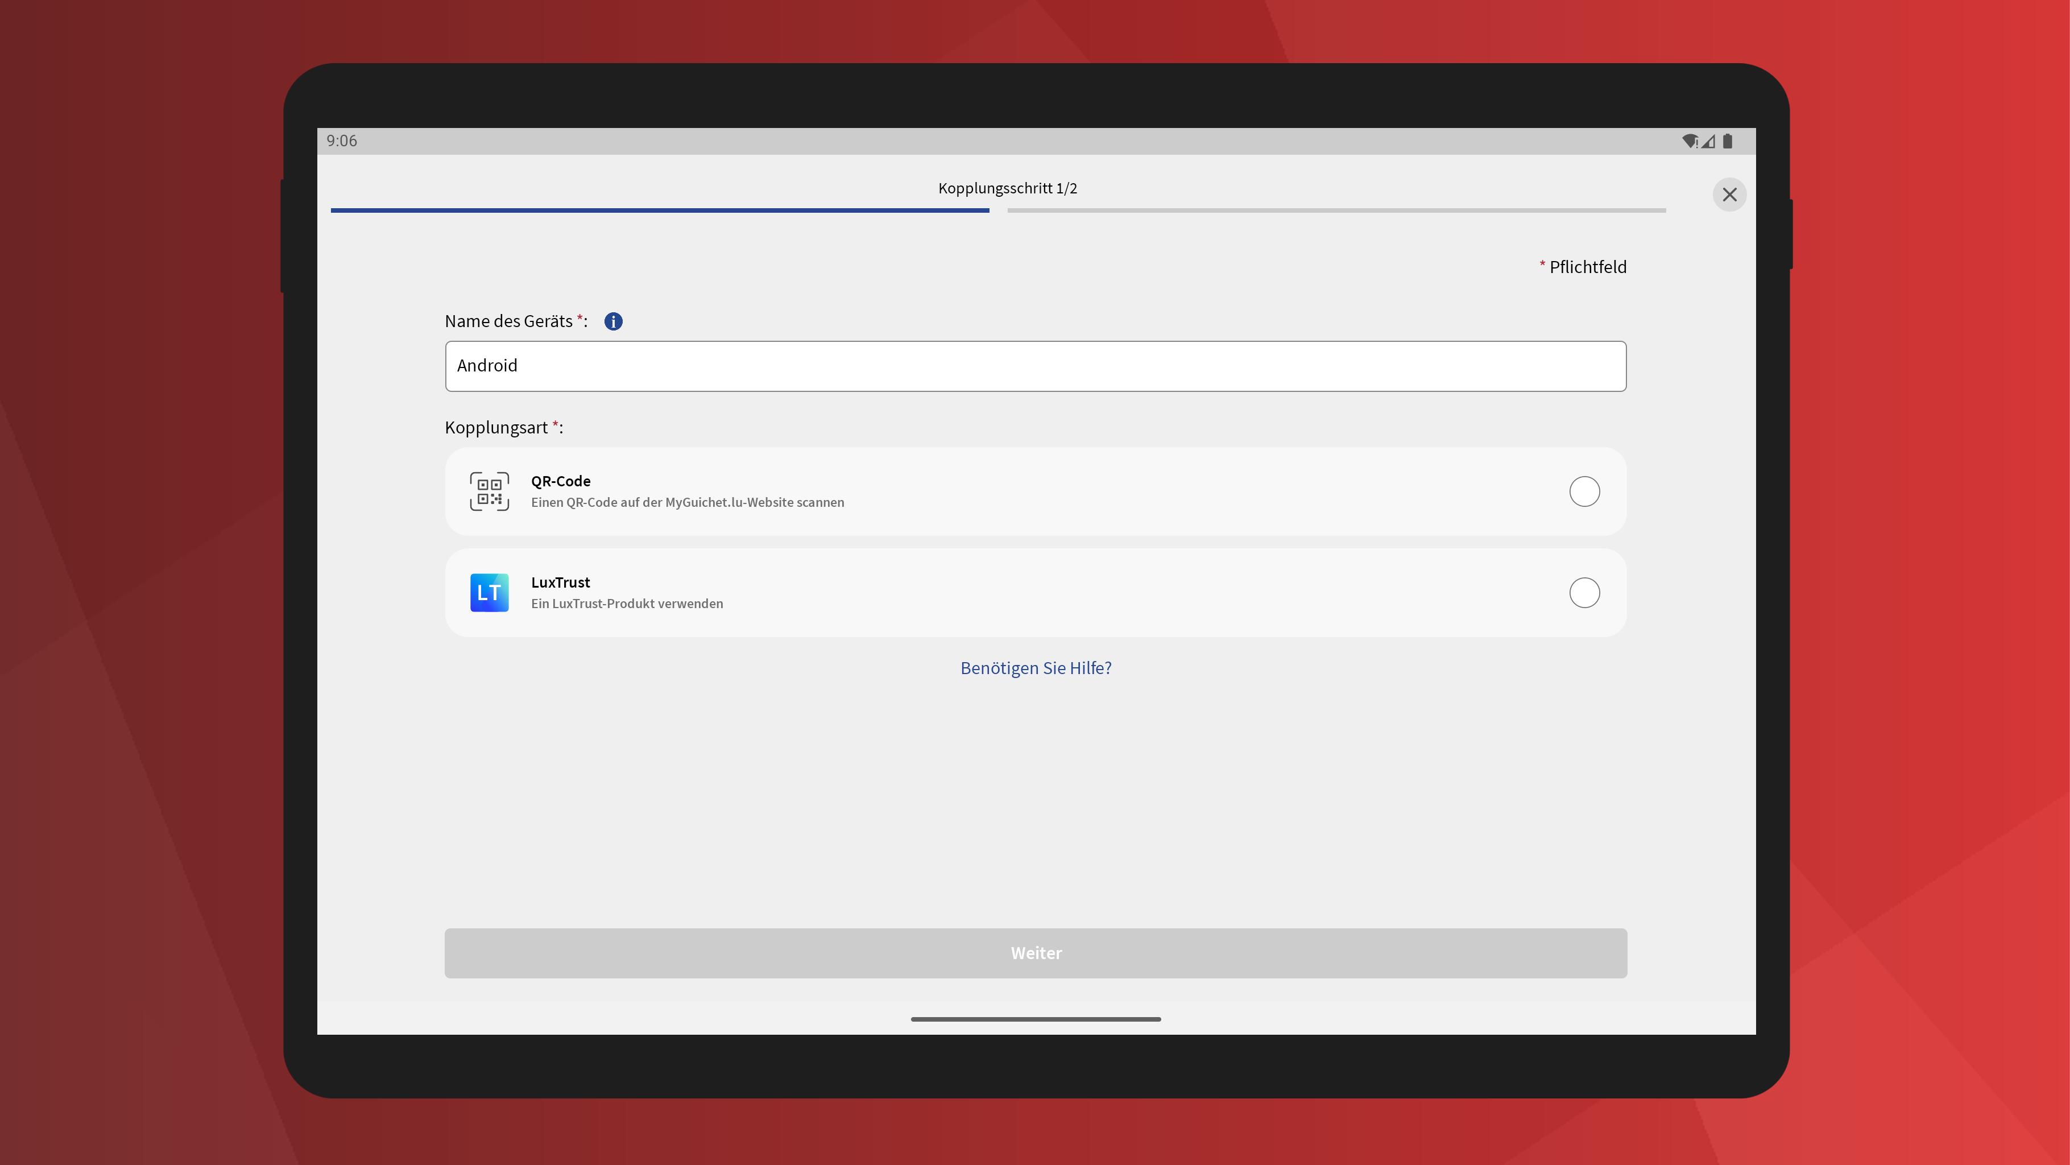Image resolution: width=2070 pixels, height=1165 pixels.
Task: Click the LuxTrust title text
Action: [561, 582]
